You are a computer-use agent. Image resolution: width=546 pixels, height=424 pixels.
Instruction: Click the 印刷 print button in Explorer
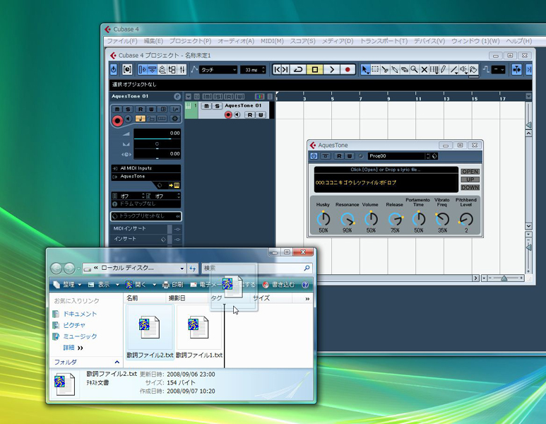pos(173,285)
